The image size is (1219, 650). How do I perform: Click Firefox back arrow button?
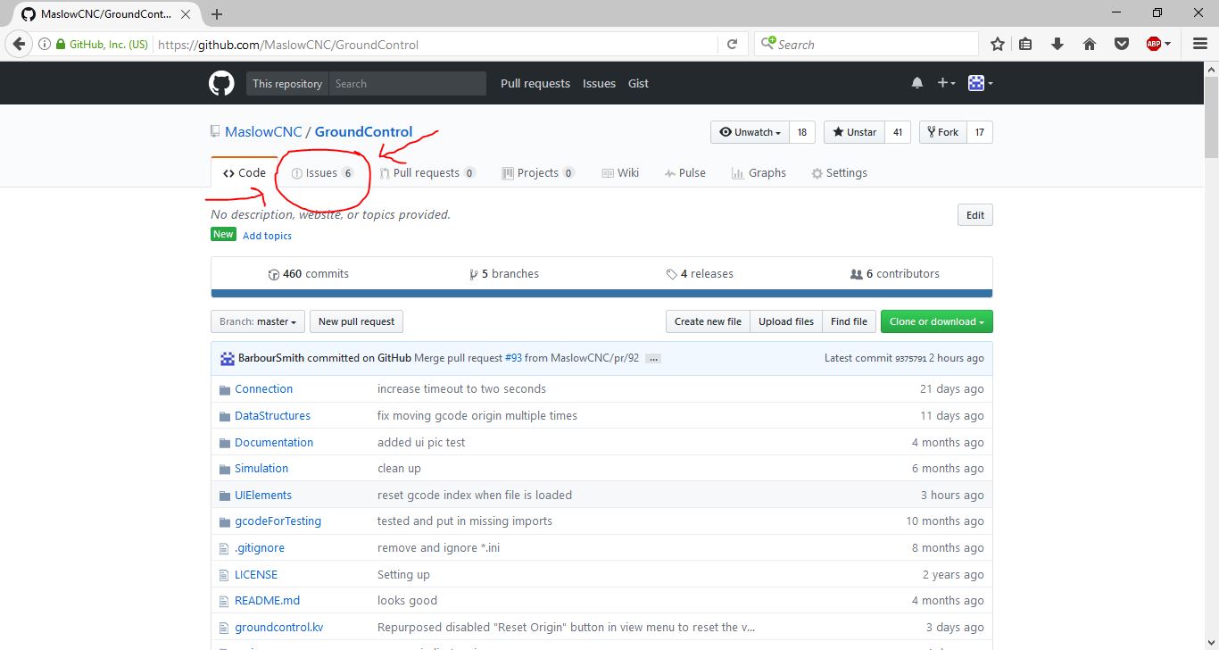click(x=20, y=44)
